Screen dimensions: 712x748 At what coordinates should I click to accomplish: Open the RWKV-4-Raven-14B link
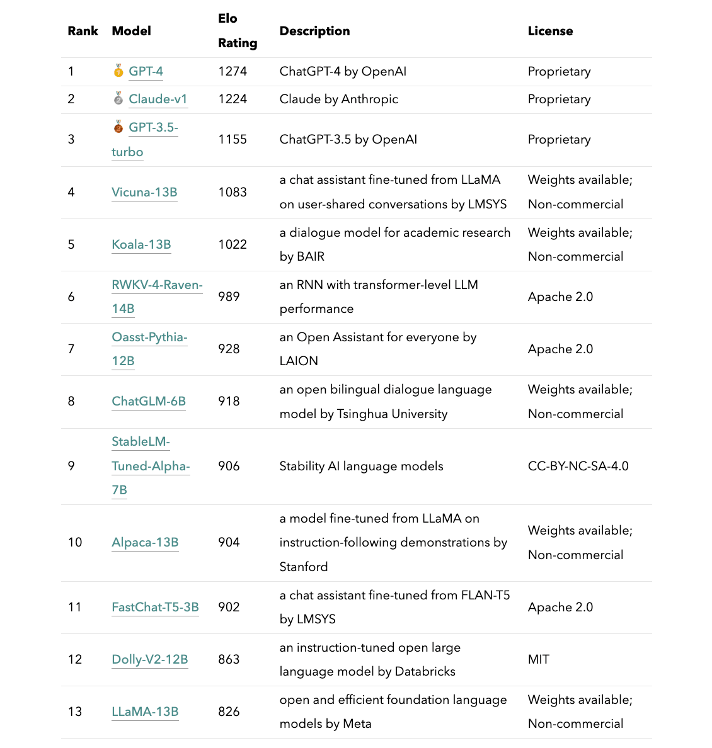157,297
